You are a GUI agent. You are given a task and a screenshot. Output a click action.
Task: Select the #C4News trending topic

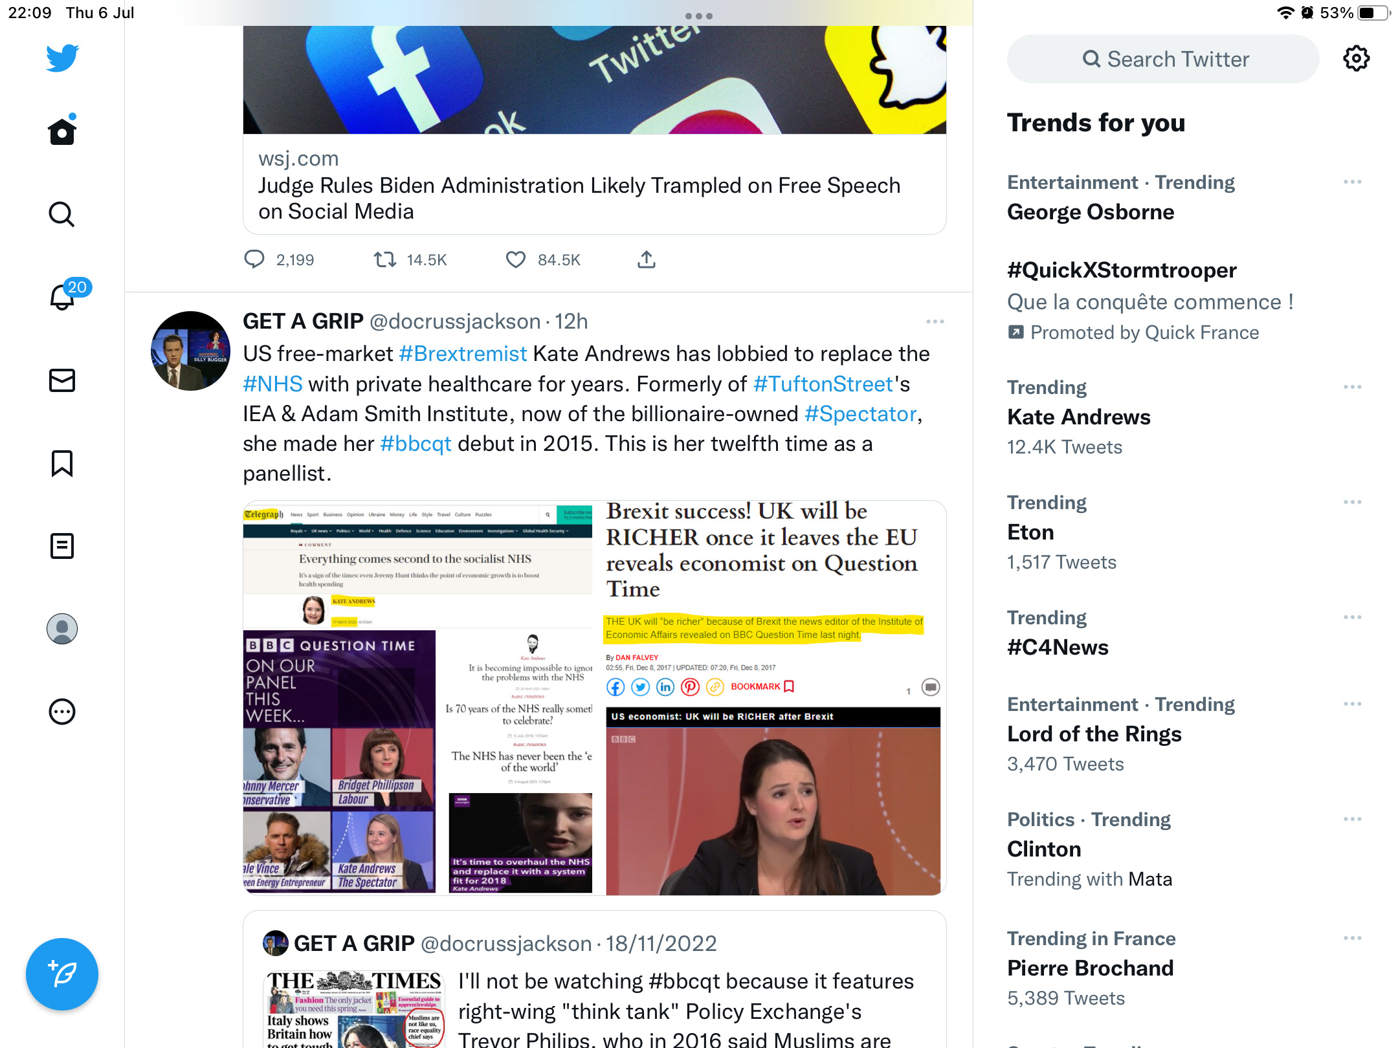point(1058,648)
